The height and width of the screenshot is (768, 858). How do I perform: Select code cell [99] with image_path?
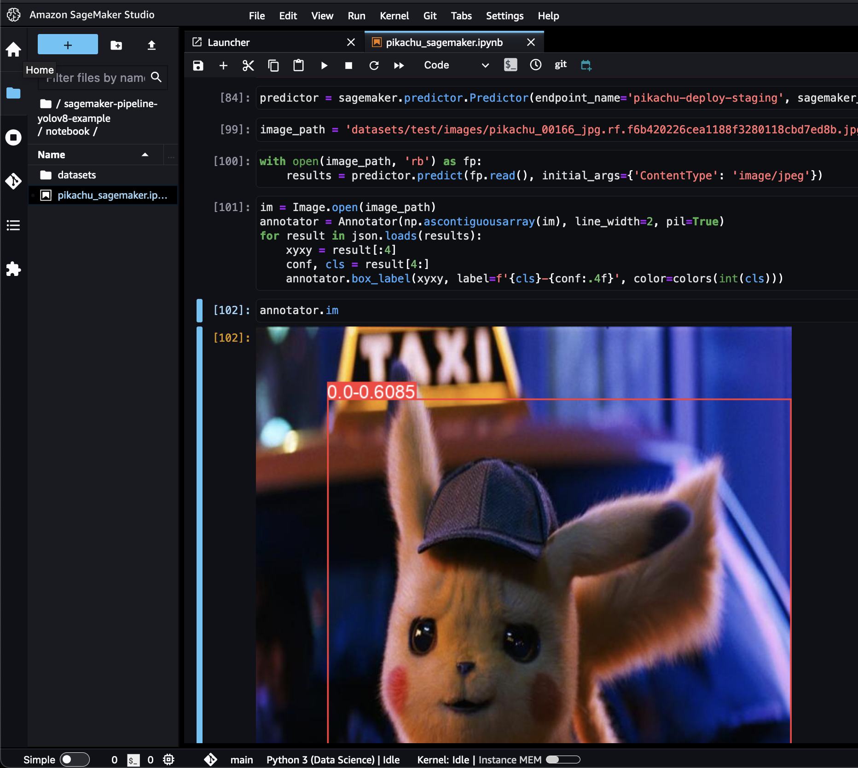[x=557, y=130]
